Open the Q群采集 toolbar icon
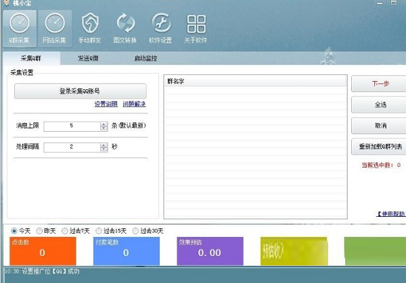 (x=18, y=27)
